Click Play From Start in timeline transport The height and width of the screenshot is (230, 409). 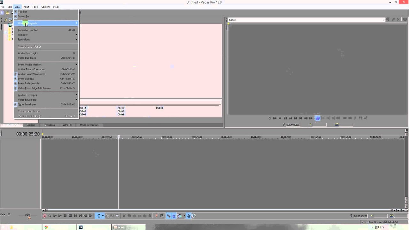click(55, 216)
